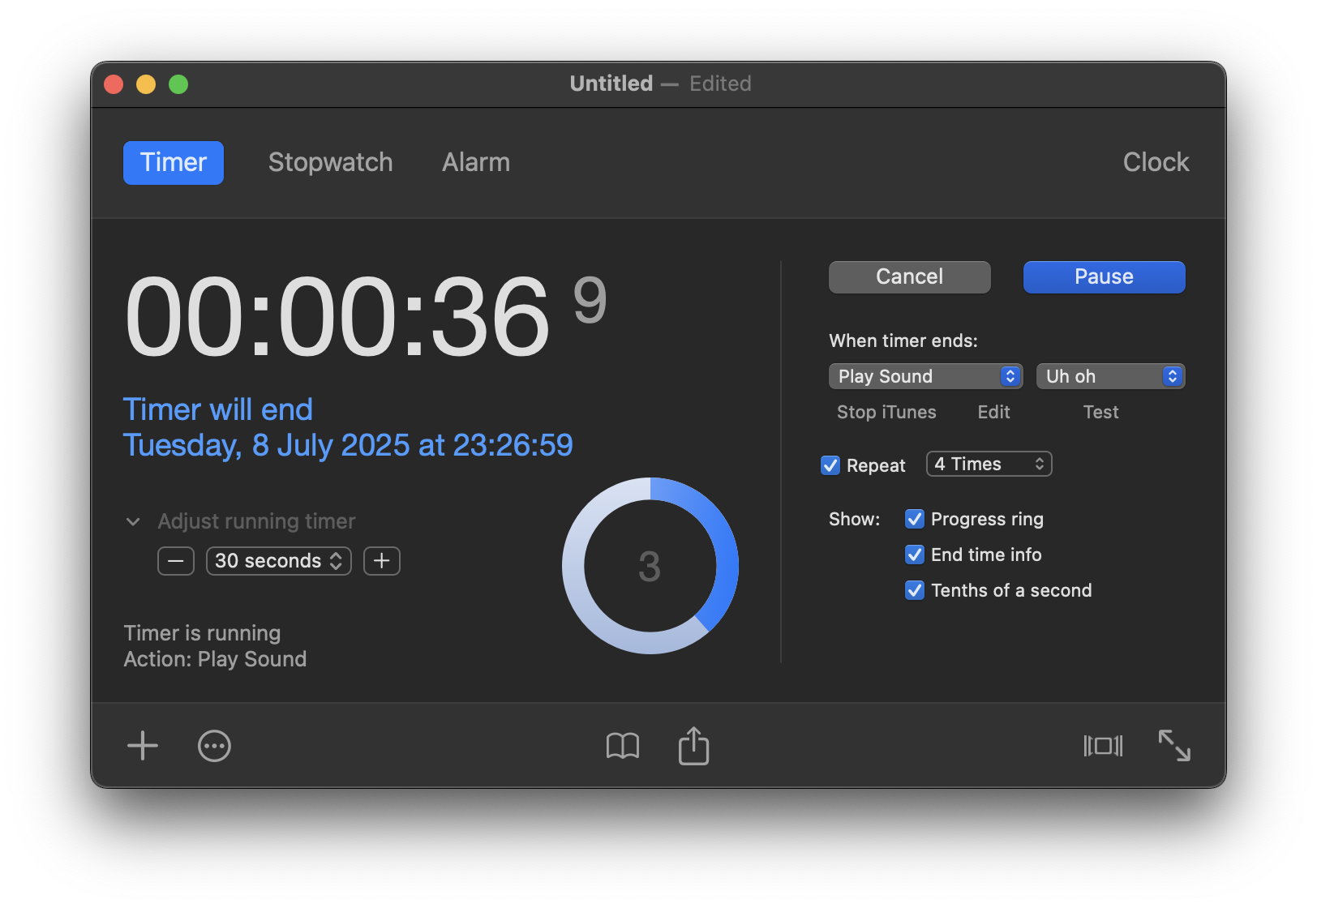Disable the Progress ring checkbox
This screenshot has height=908, width=1317.
coord(915,519)
